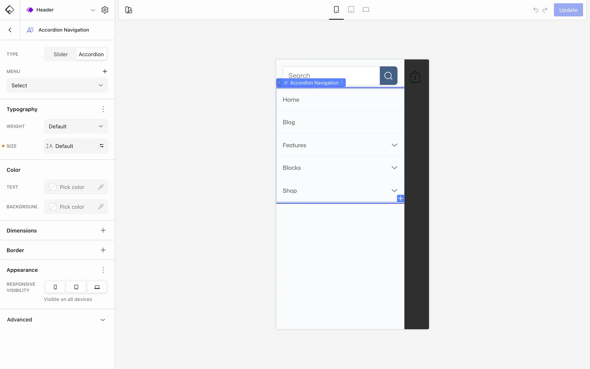This screenshot has height=369, width=590.
Task: Switch to desktop device preview
Action: [x=366, y=10]
